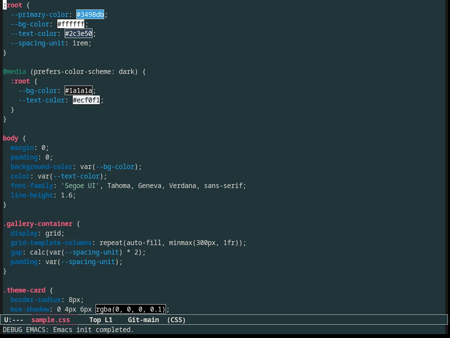This screenshot has width=450, height=338.
Task: Click var(--bg-color) in the body rule
Action: tap(109, 167)
